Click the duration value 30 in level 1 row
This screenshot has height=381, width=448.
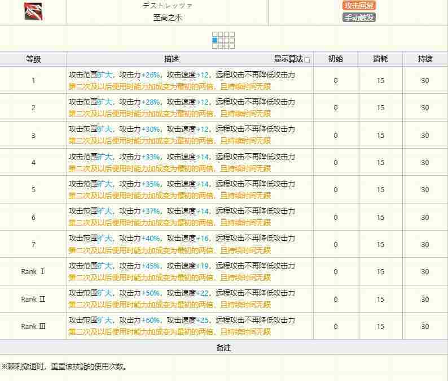(425, 81)
